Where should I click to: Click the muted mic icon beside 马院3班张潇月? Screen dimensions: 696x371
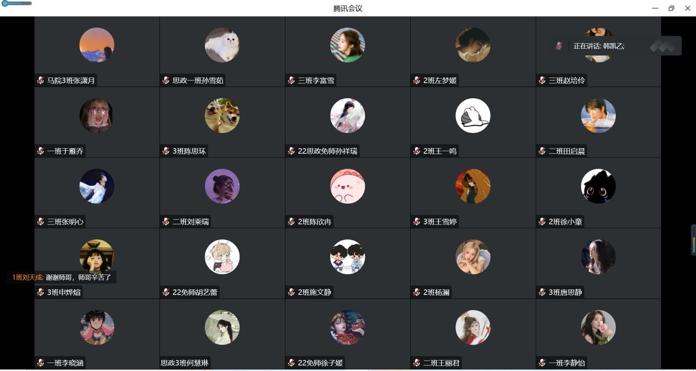pos(41,80)
